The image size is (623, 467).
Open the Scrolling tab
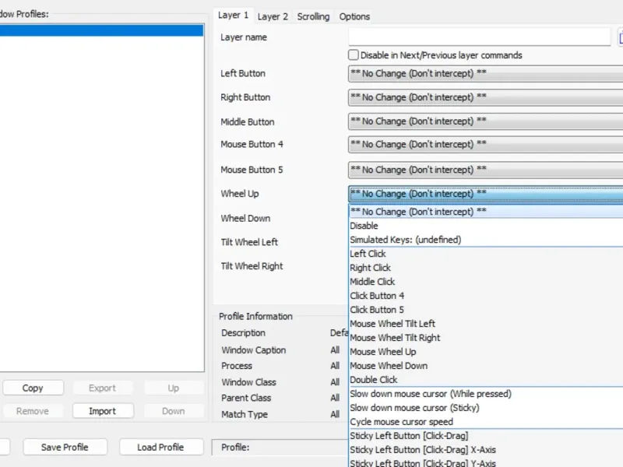click(x=314, y=16)
